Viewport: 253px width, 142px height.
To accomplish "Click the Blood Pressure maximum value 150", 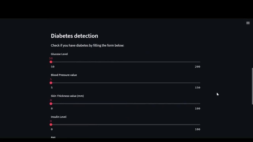I will 198,88.
